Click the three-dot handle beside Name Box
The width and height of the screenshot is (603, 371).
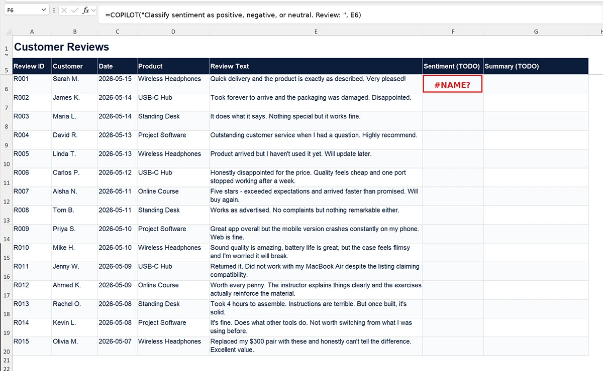coord(54,10)
